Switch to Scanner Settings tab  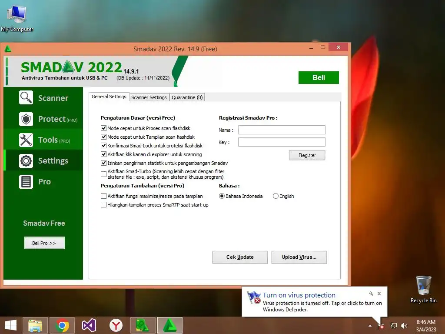149,97
